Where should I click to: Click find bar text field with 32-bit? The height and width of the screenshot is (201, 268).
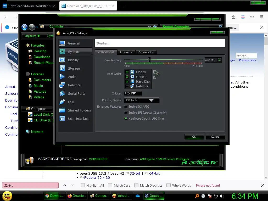(x=30, y=185)
